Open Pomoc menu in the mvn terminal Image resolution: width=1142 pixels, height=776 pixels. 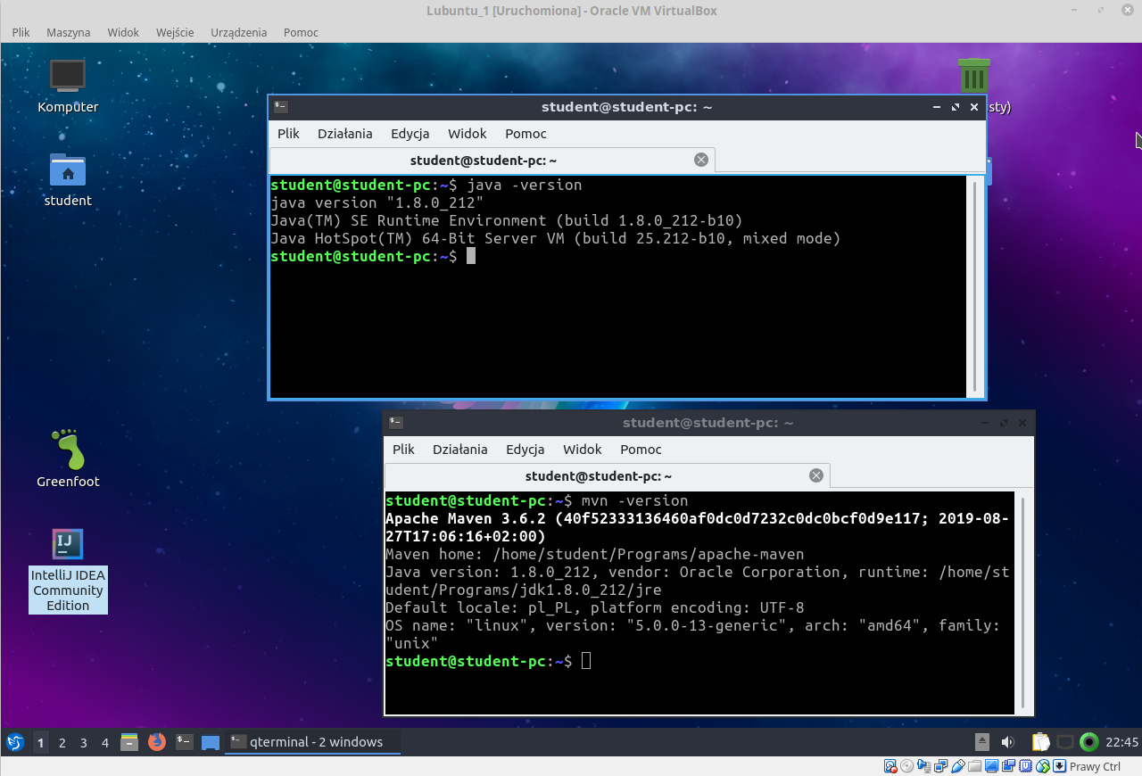click(641, 450)
